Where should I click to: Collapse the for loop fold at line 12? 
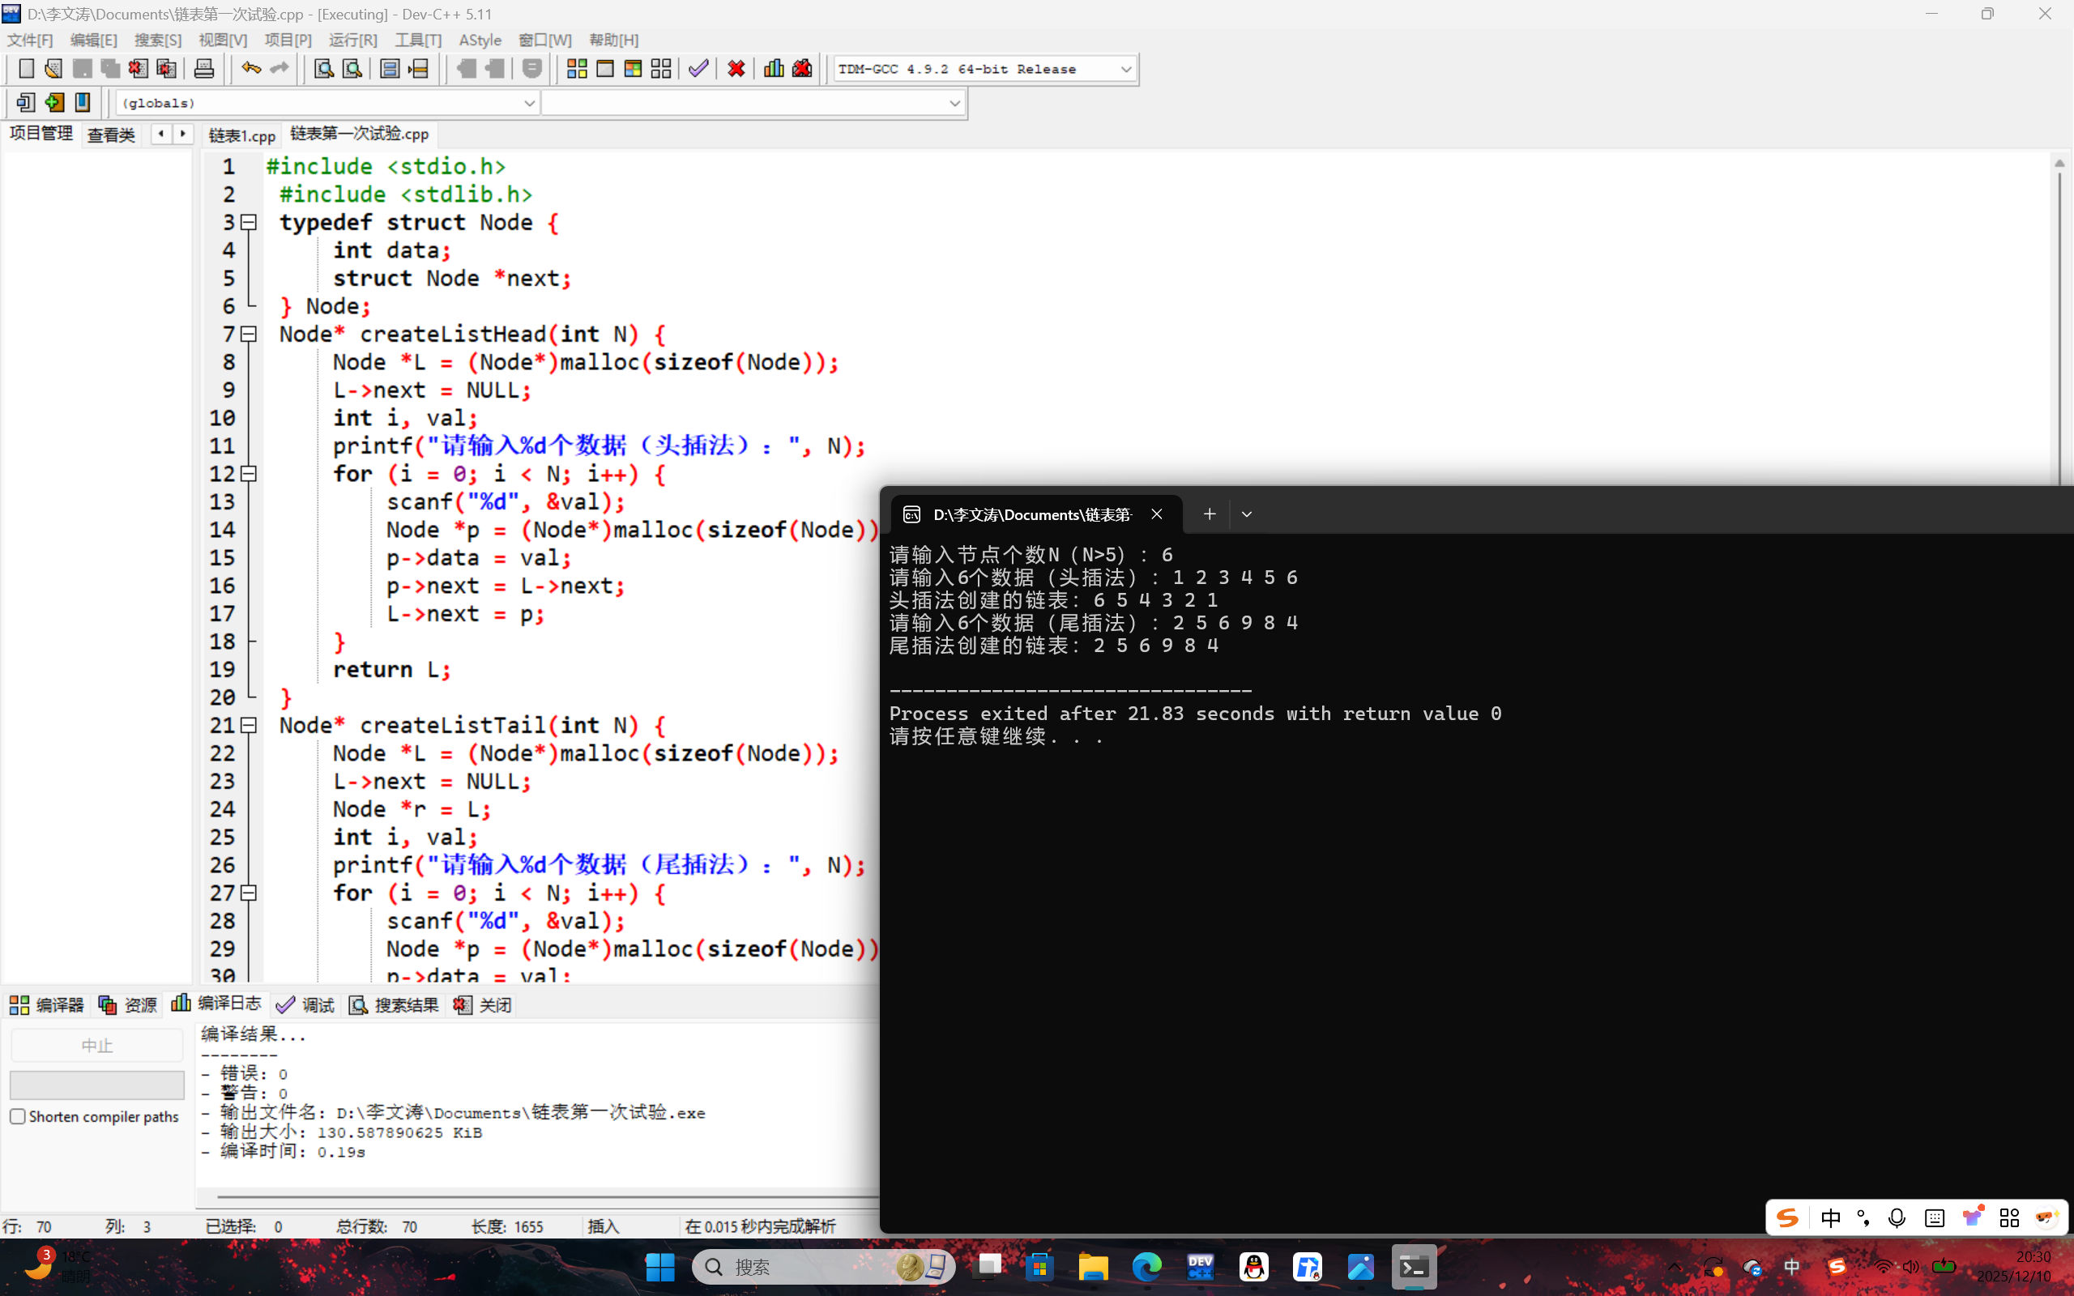[x=249, y=474]
